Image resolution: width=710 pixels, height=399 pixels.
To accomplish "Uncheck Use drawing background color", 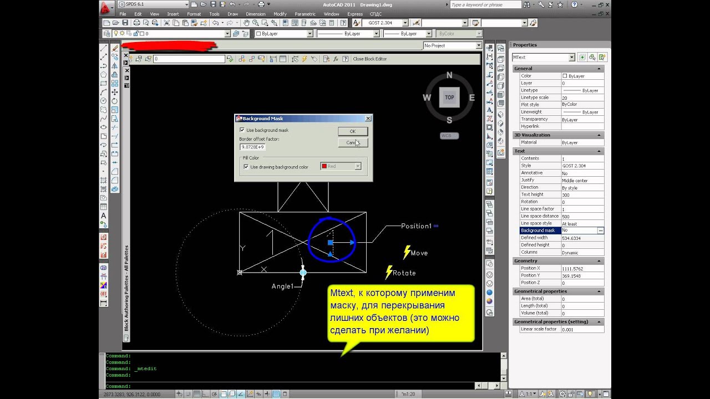I will (x=246, y=166).
